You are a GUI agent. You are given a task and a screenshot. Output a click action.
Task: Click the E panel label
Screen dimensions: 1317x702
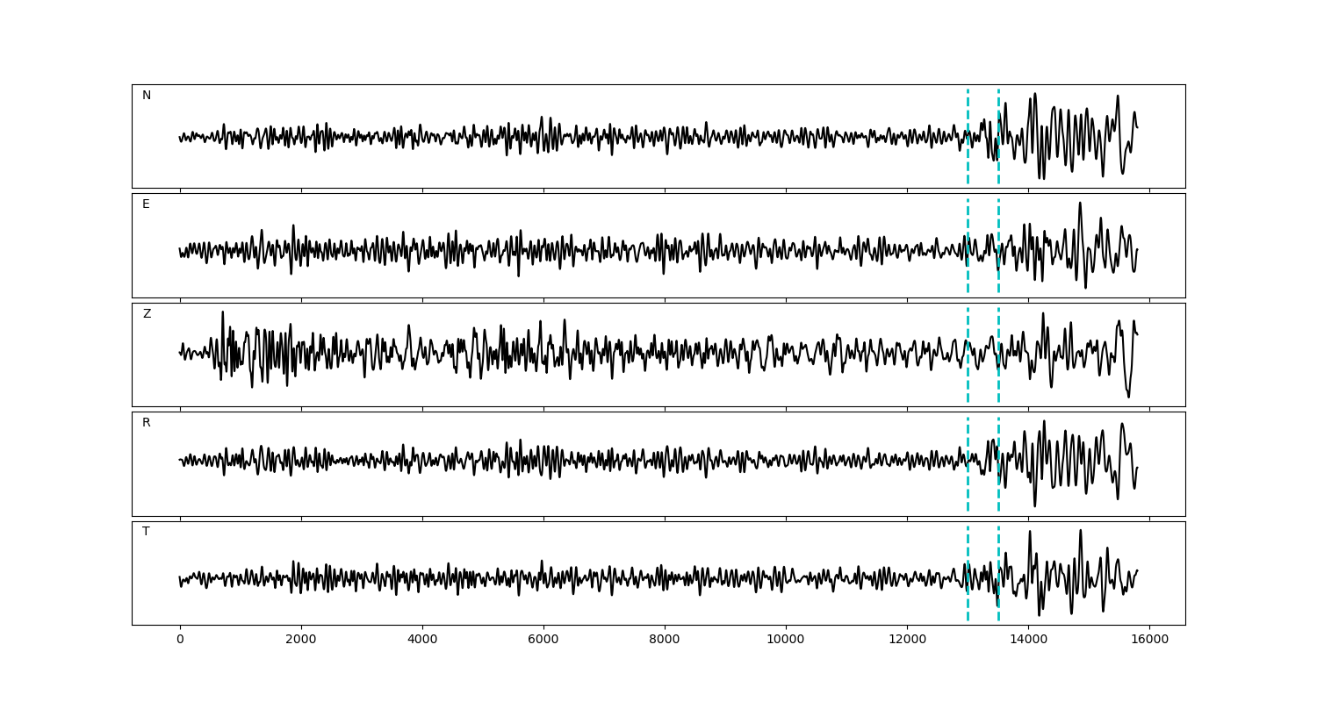pyautogui.click(x=146, y=204)
